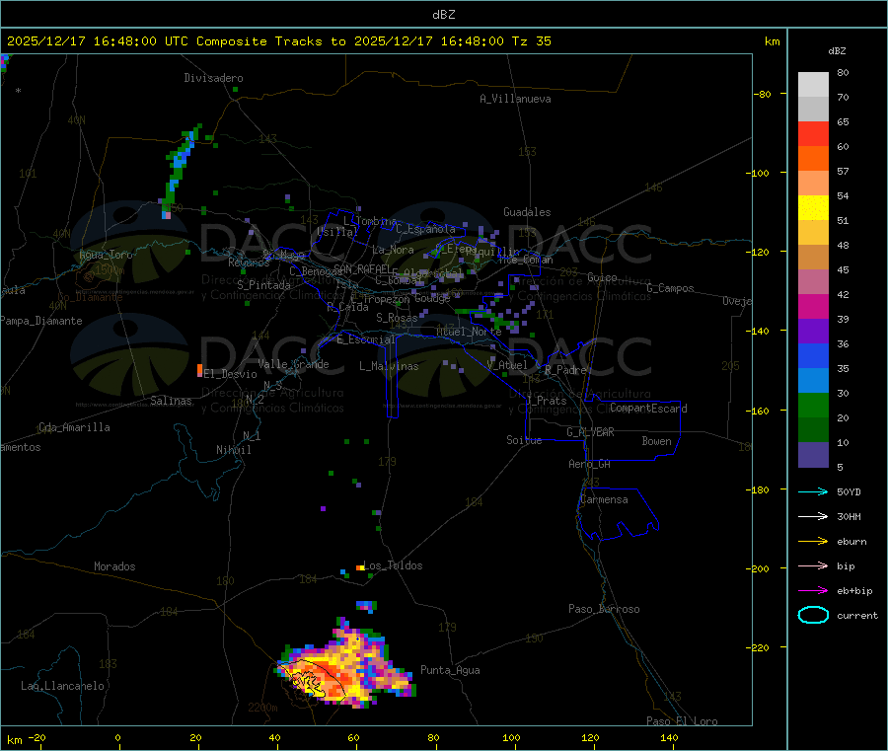Image resolution: width=888 pixels, height=751 pixels.
Task: Click the 'Paso_El_Loro' map label
Action: [x=682, y=721]
